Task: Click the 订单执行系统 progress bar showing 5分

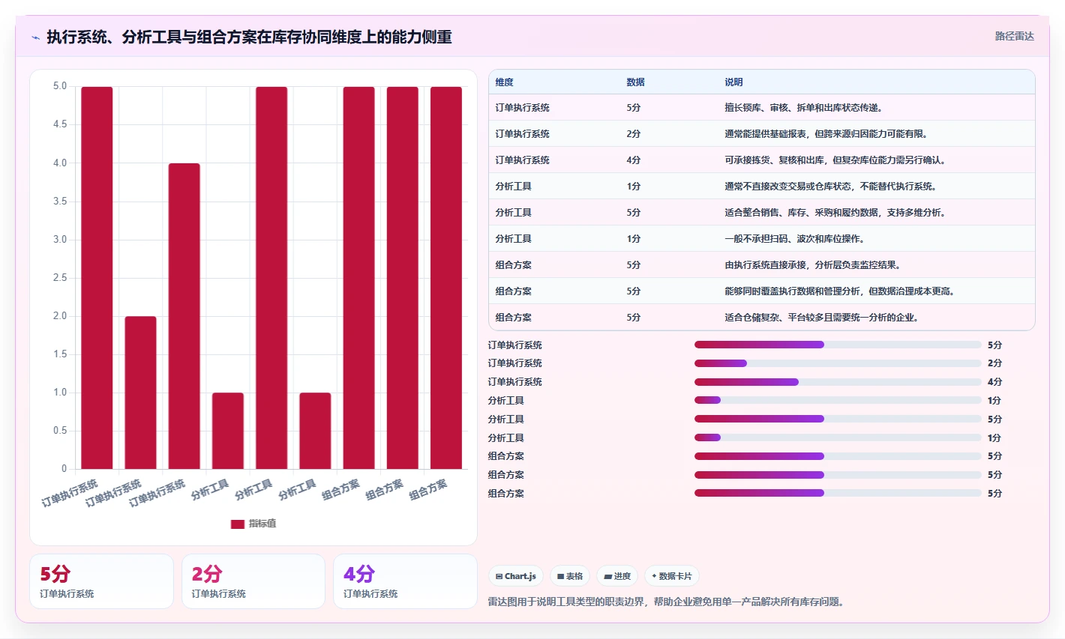Action: (838, 345)
